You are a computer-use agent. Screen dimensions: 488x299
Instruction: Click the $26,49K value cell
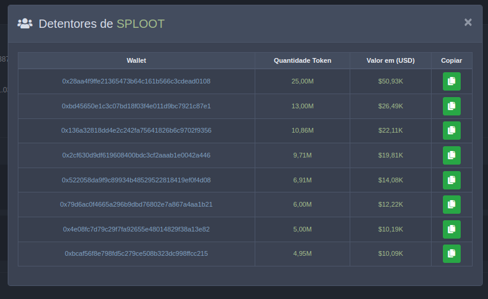391,106
